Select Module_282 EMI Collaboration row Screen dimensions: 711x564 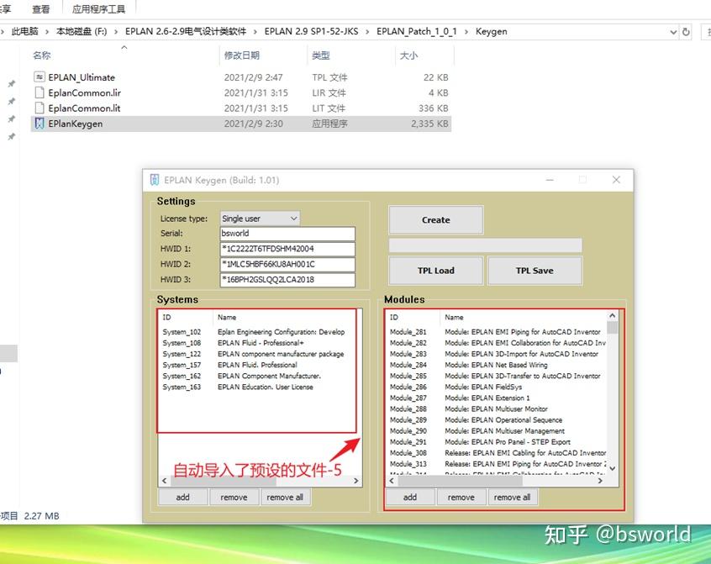497,343
